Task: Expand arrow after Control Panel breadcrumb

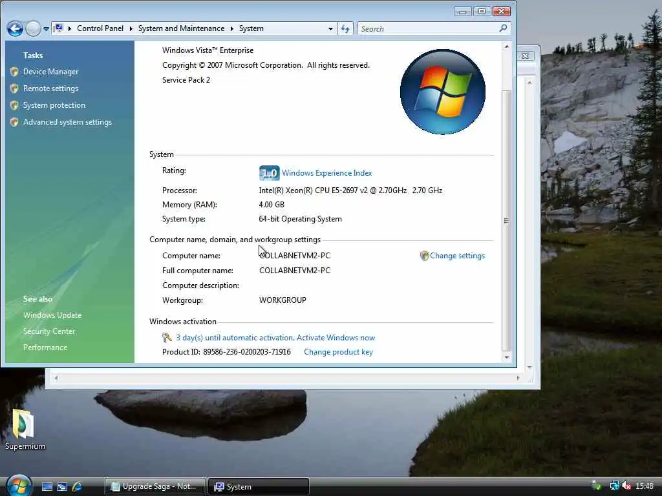Action: [131, 28]
